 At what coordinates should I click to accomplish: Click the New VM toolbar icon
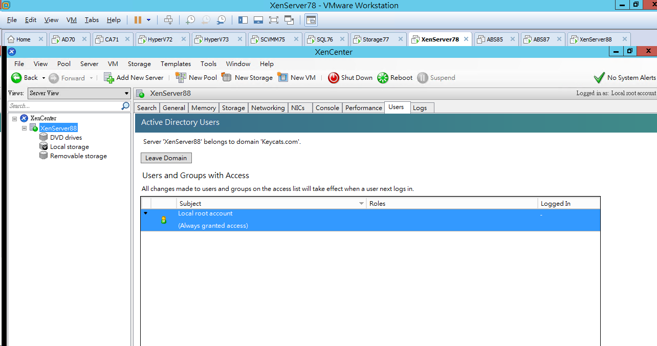tap(283, 77)
